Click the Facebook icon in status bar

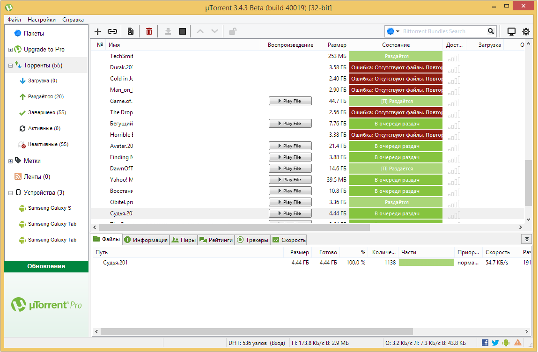click(485, 342)
